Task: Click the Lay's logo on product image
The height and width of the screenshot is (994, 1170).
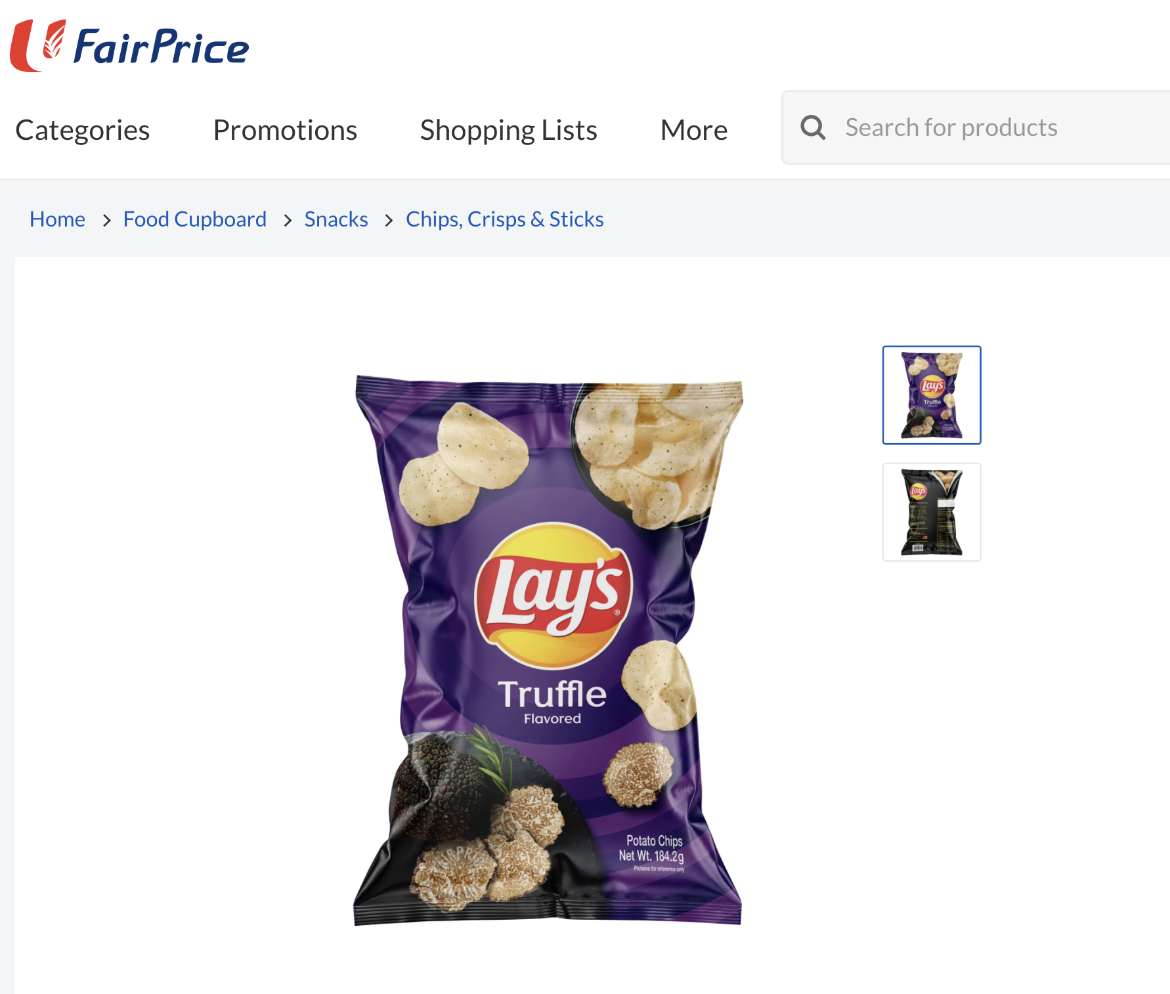Action: point(553,595)
